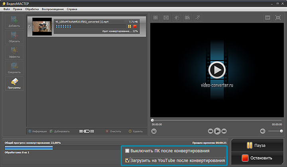Click the Программы sidebar icon
The image size is (287, 167).
(x=14, y=83)
